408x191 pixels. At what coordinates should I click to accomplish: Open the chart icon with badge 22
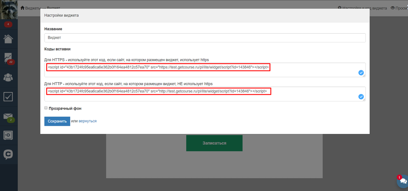coord(8,58)
